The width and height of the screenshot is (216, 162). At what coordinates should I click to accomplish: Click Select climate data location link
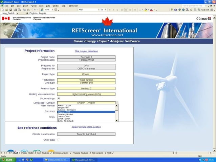86,127
